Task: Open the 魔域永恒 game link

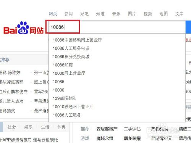Action: pyautogui.click(x=105, y=138)
